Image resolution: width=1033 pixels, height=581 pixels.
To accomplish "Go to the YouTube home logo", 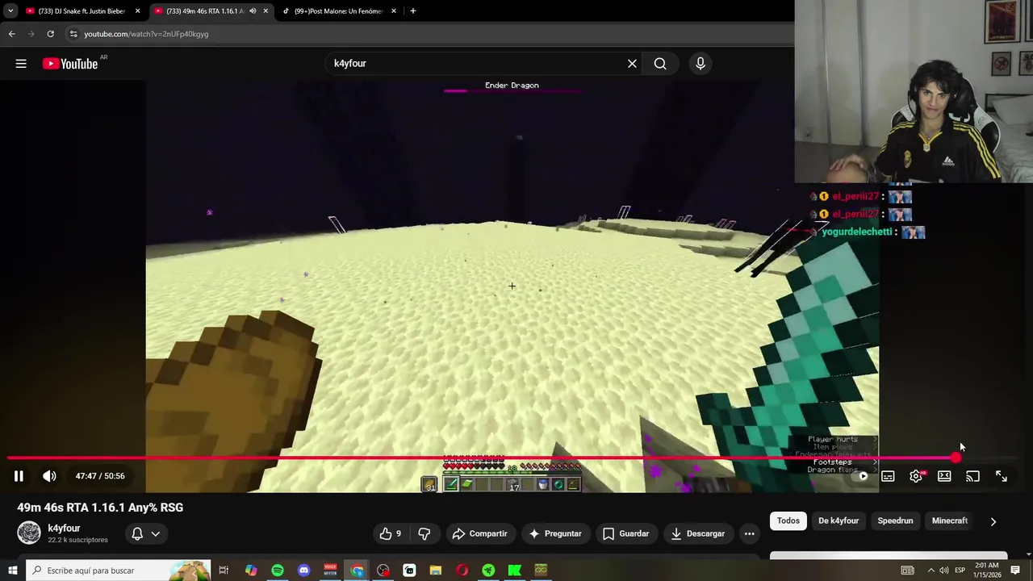I will [70, 64].
